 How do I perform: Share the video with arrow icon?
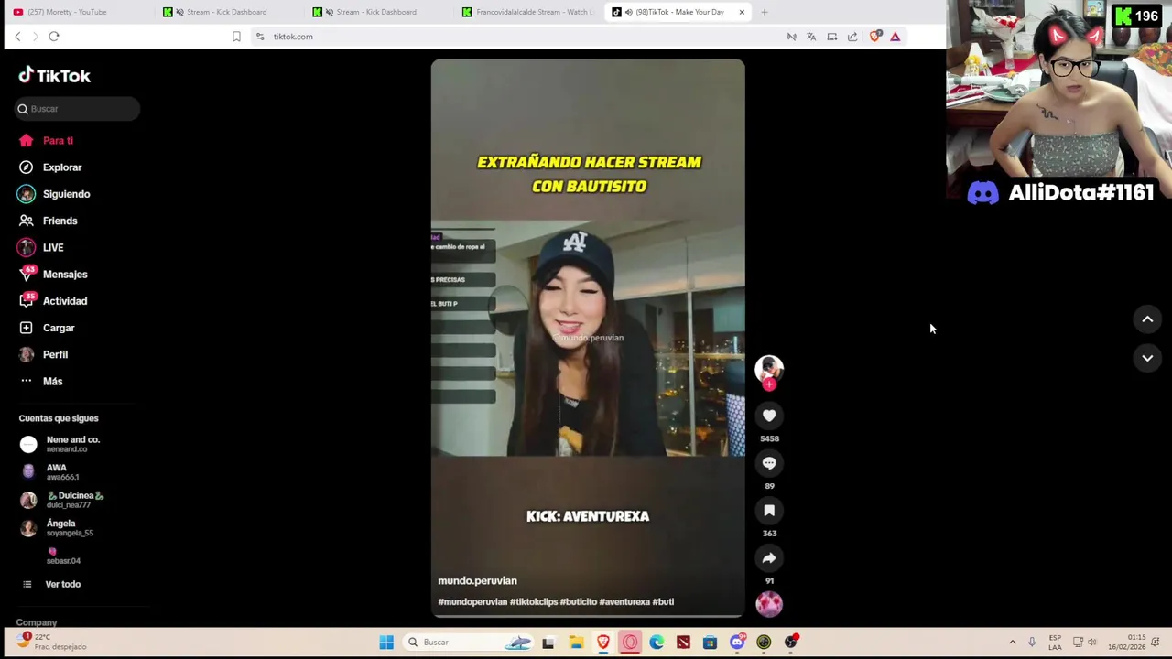coord(769,558)
